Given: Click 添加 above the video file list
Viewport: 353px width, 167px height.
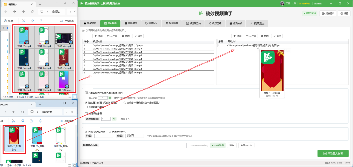Looking at the screenshot, I should (98, 36).
